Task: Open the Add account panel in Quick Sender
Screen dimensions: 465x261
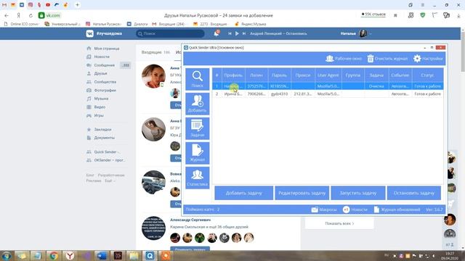Action: pos(197,104)
